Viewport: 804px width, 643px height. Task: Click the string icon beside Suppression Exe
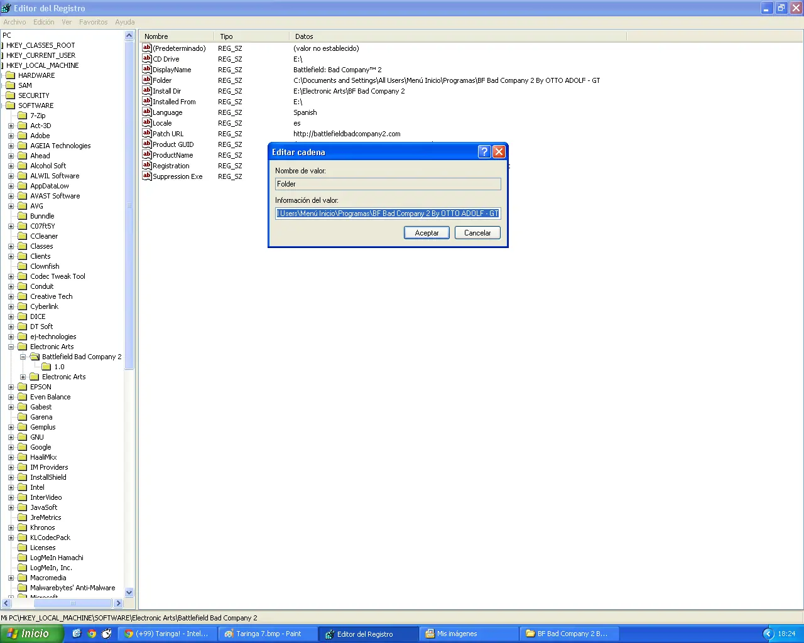(147, 176)
